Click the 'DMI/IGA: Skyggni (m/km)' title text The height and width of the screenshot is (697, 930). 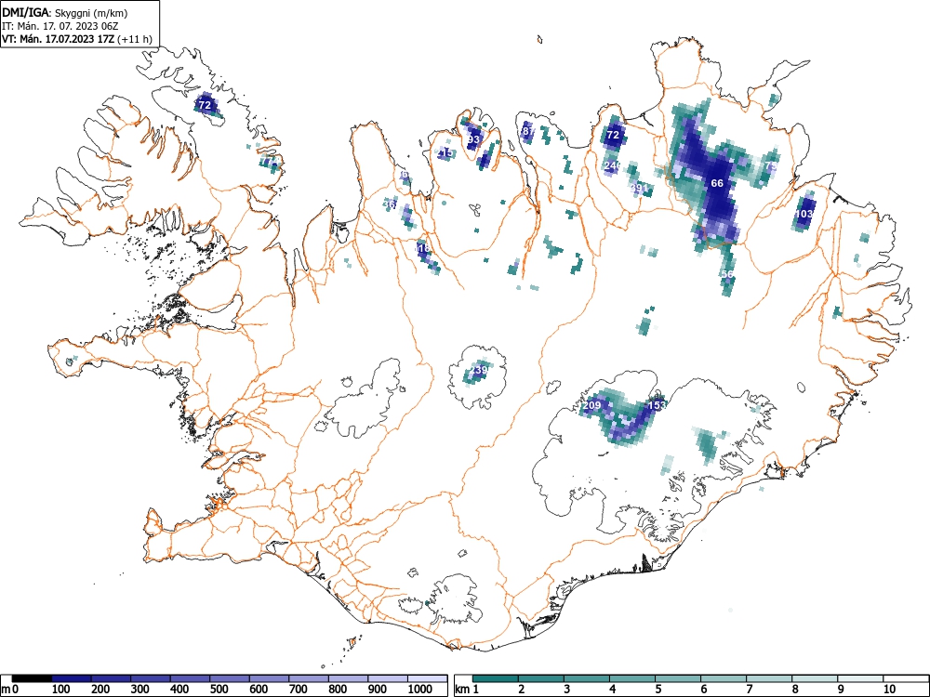tap(65, 13)
